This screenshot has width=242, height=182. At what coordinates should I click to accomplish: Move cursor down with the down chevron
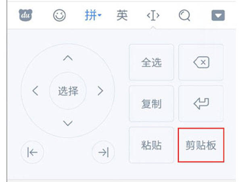click(68, 123)
